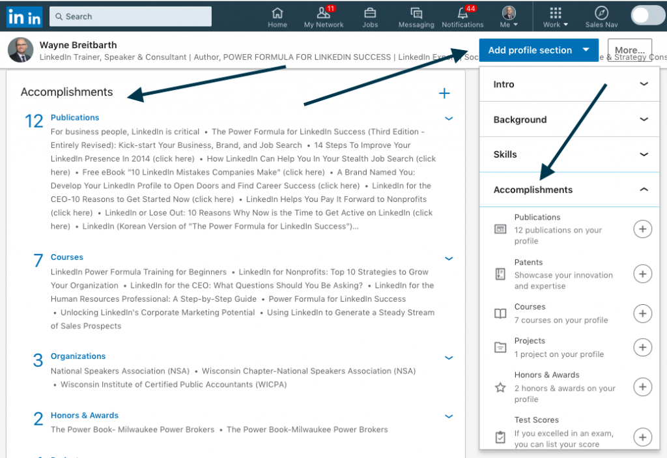
Task: Expand Organizations chevron in main list
Action: pos(449,358)
